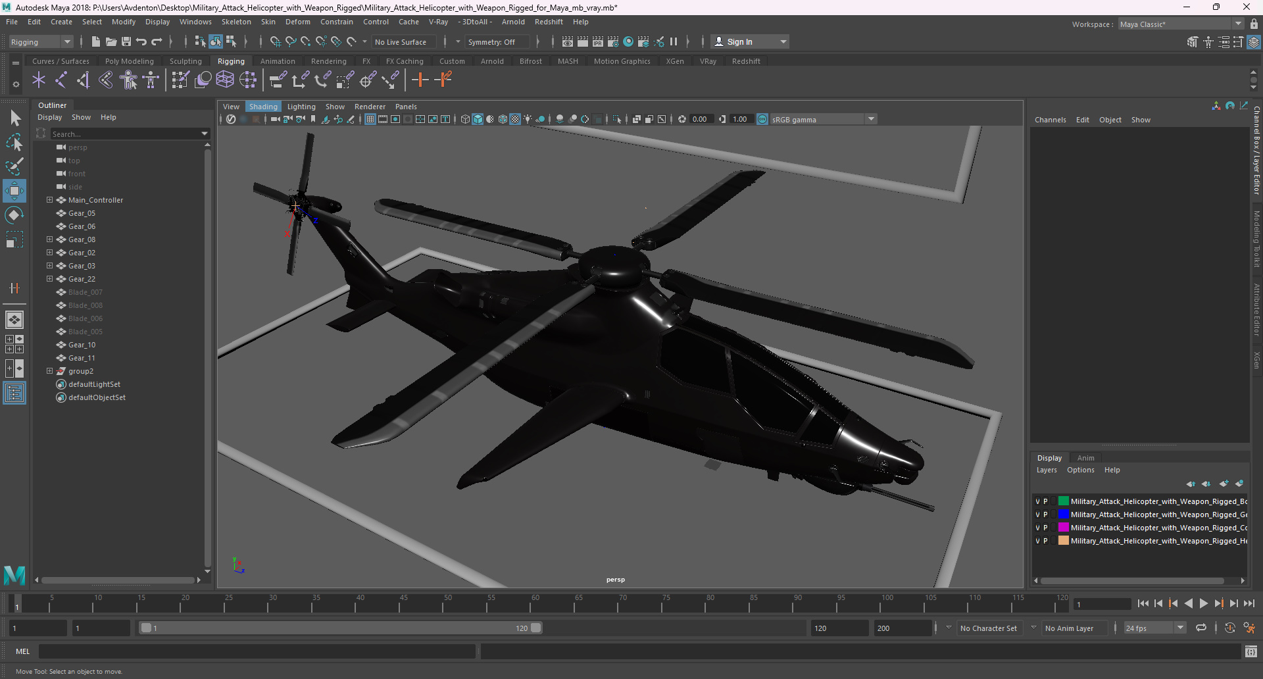This screenshot has height=679, width=1263.
Task: Activate the Rotate tool in toolbox
Action: 14,215
